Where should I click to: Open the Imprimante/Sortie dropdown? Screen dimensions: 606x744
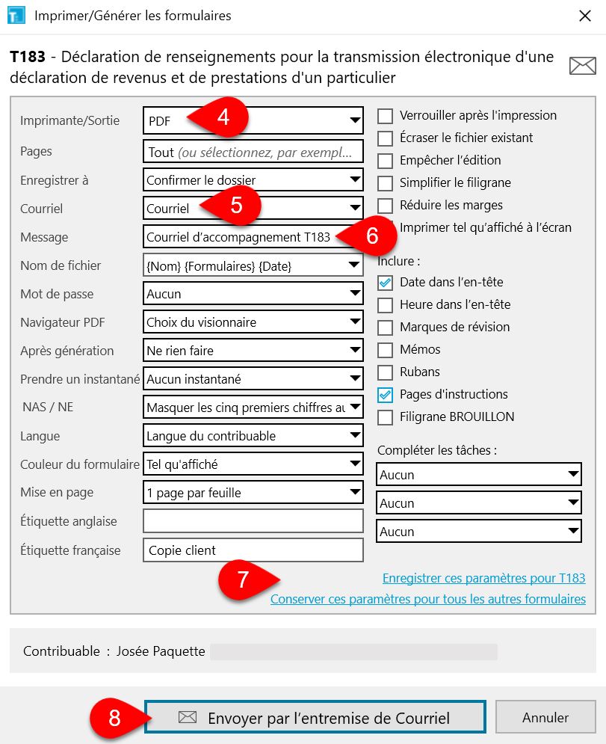click(x=353, y=121)
